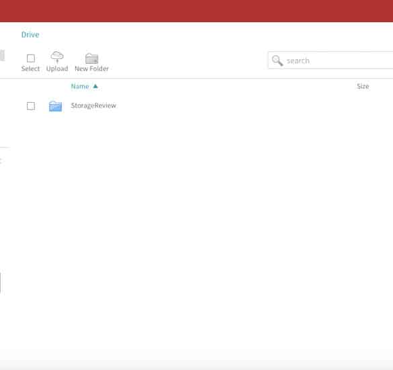The width and height of the screenshot is (393, 370).
Task: Open the Drive breadcrumb link
Action: click(30, 34)
